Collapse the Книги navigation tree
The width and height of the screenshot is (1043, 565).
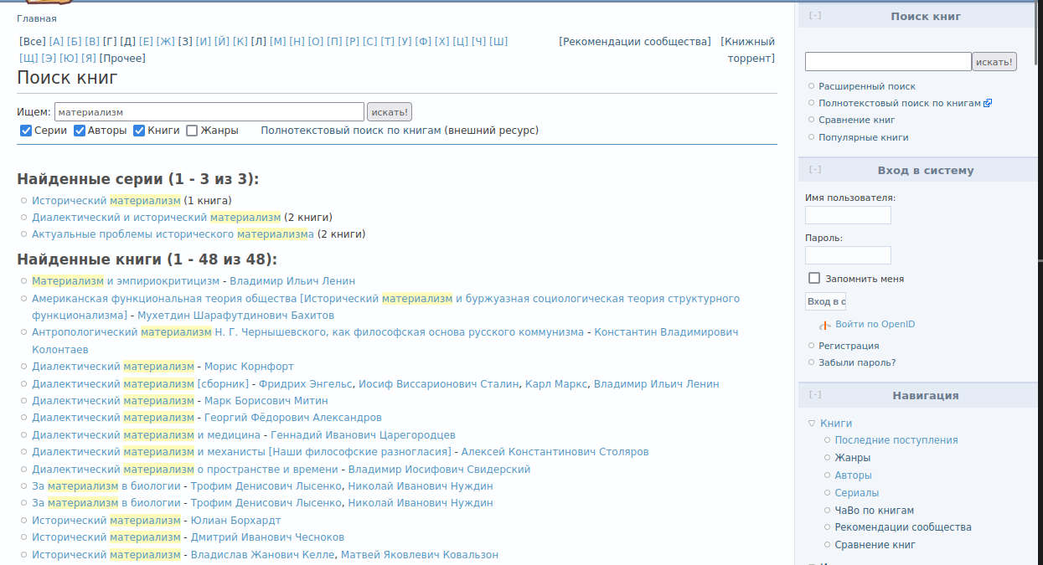click(x=811, y=424)
